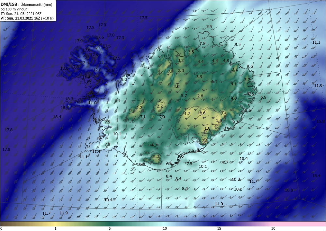Click the map value 1.8

pos(207,128)
